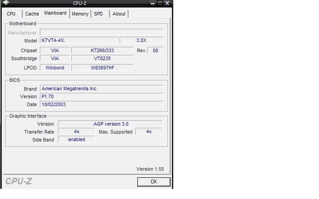Click the Rev. value 00
Screen dimensions: 319x199
[x=156, y=50]
